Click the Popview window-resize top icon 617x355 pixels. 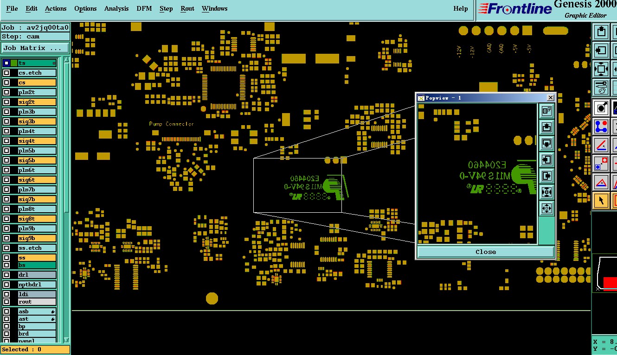(547, 110)
